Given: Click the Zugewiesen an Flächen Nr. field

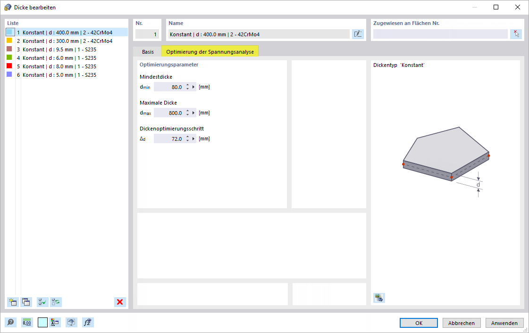Looking at the screenshot, I should point(440,34).
